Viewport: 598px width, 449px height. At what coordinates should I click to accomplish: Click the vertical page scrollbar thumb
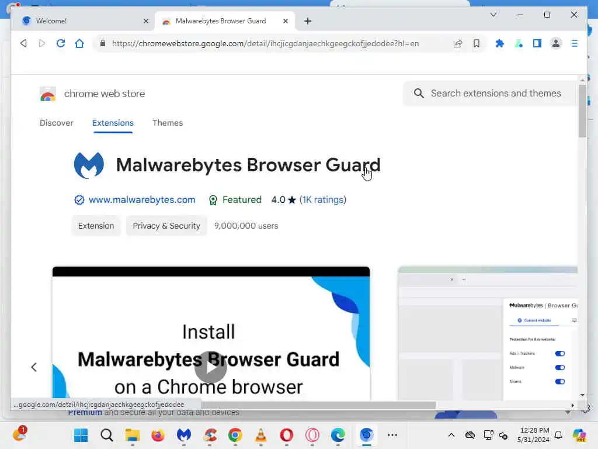coord(582,110)
